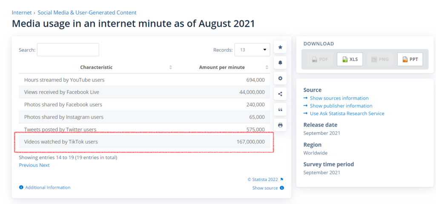Viewport: 436px width, 204px height.
Task: Click the star favorite icon
Action: [280, 47]
